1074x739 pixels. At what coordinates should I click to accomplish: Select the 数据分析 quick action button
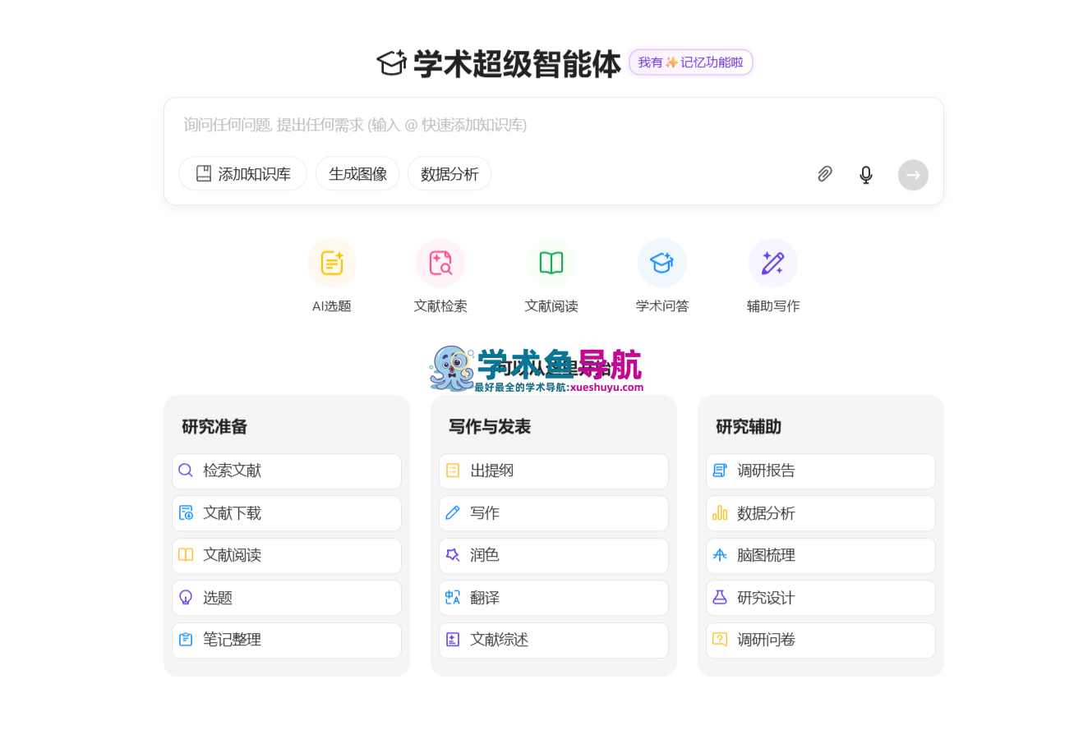click(449, 173)
